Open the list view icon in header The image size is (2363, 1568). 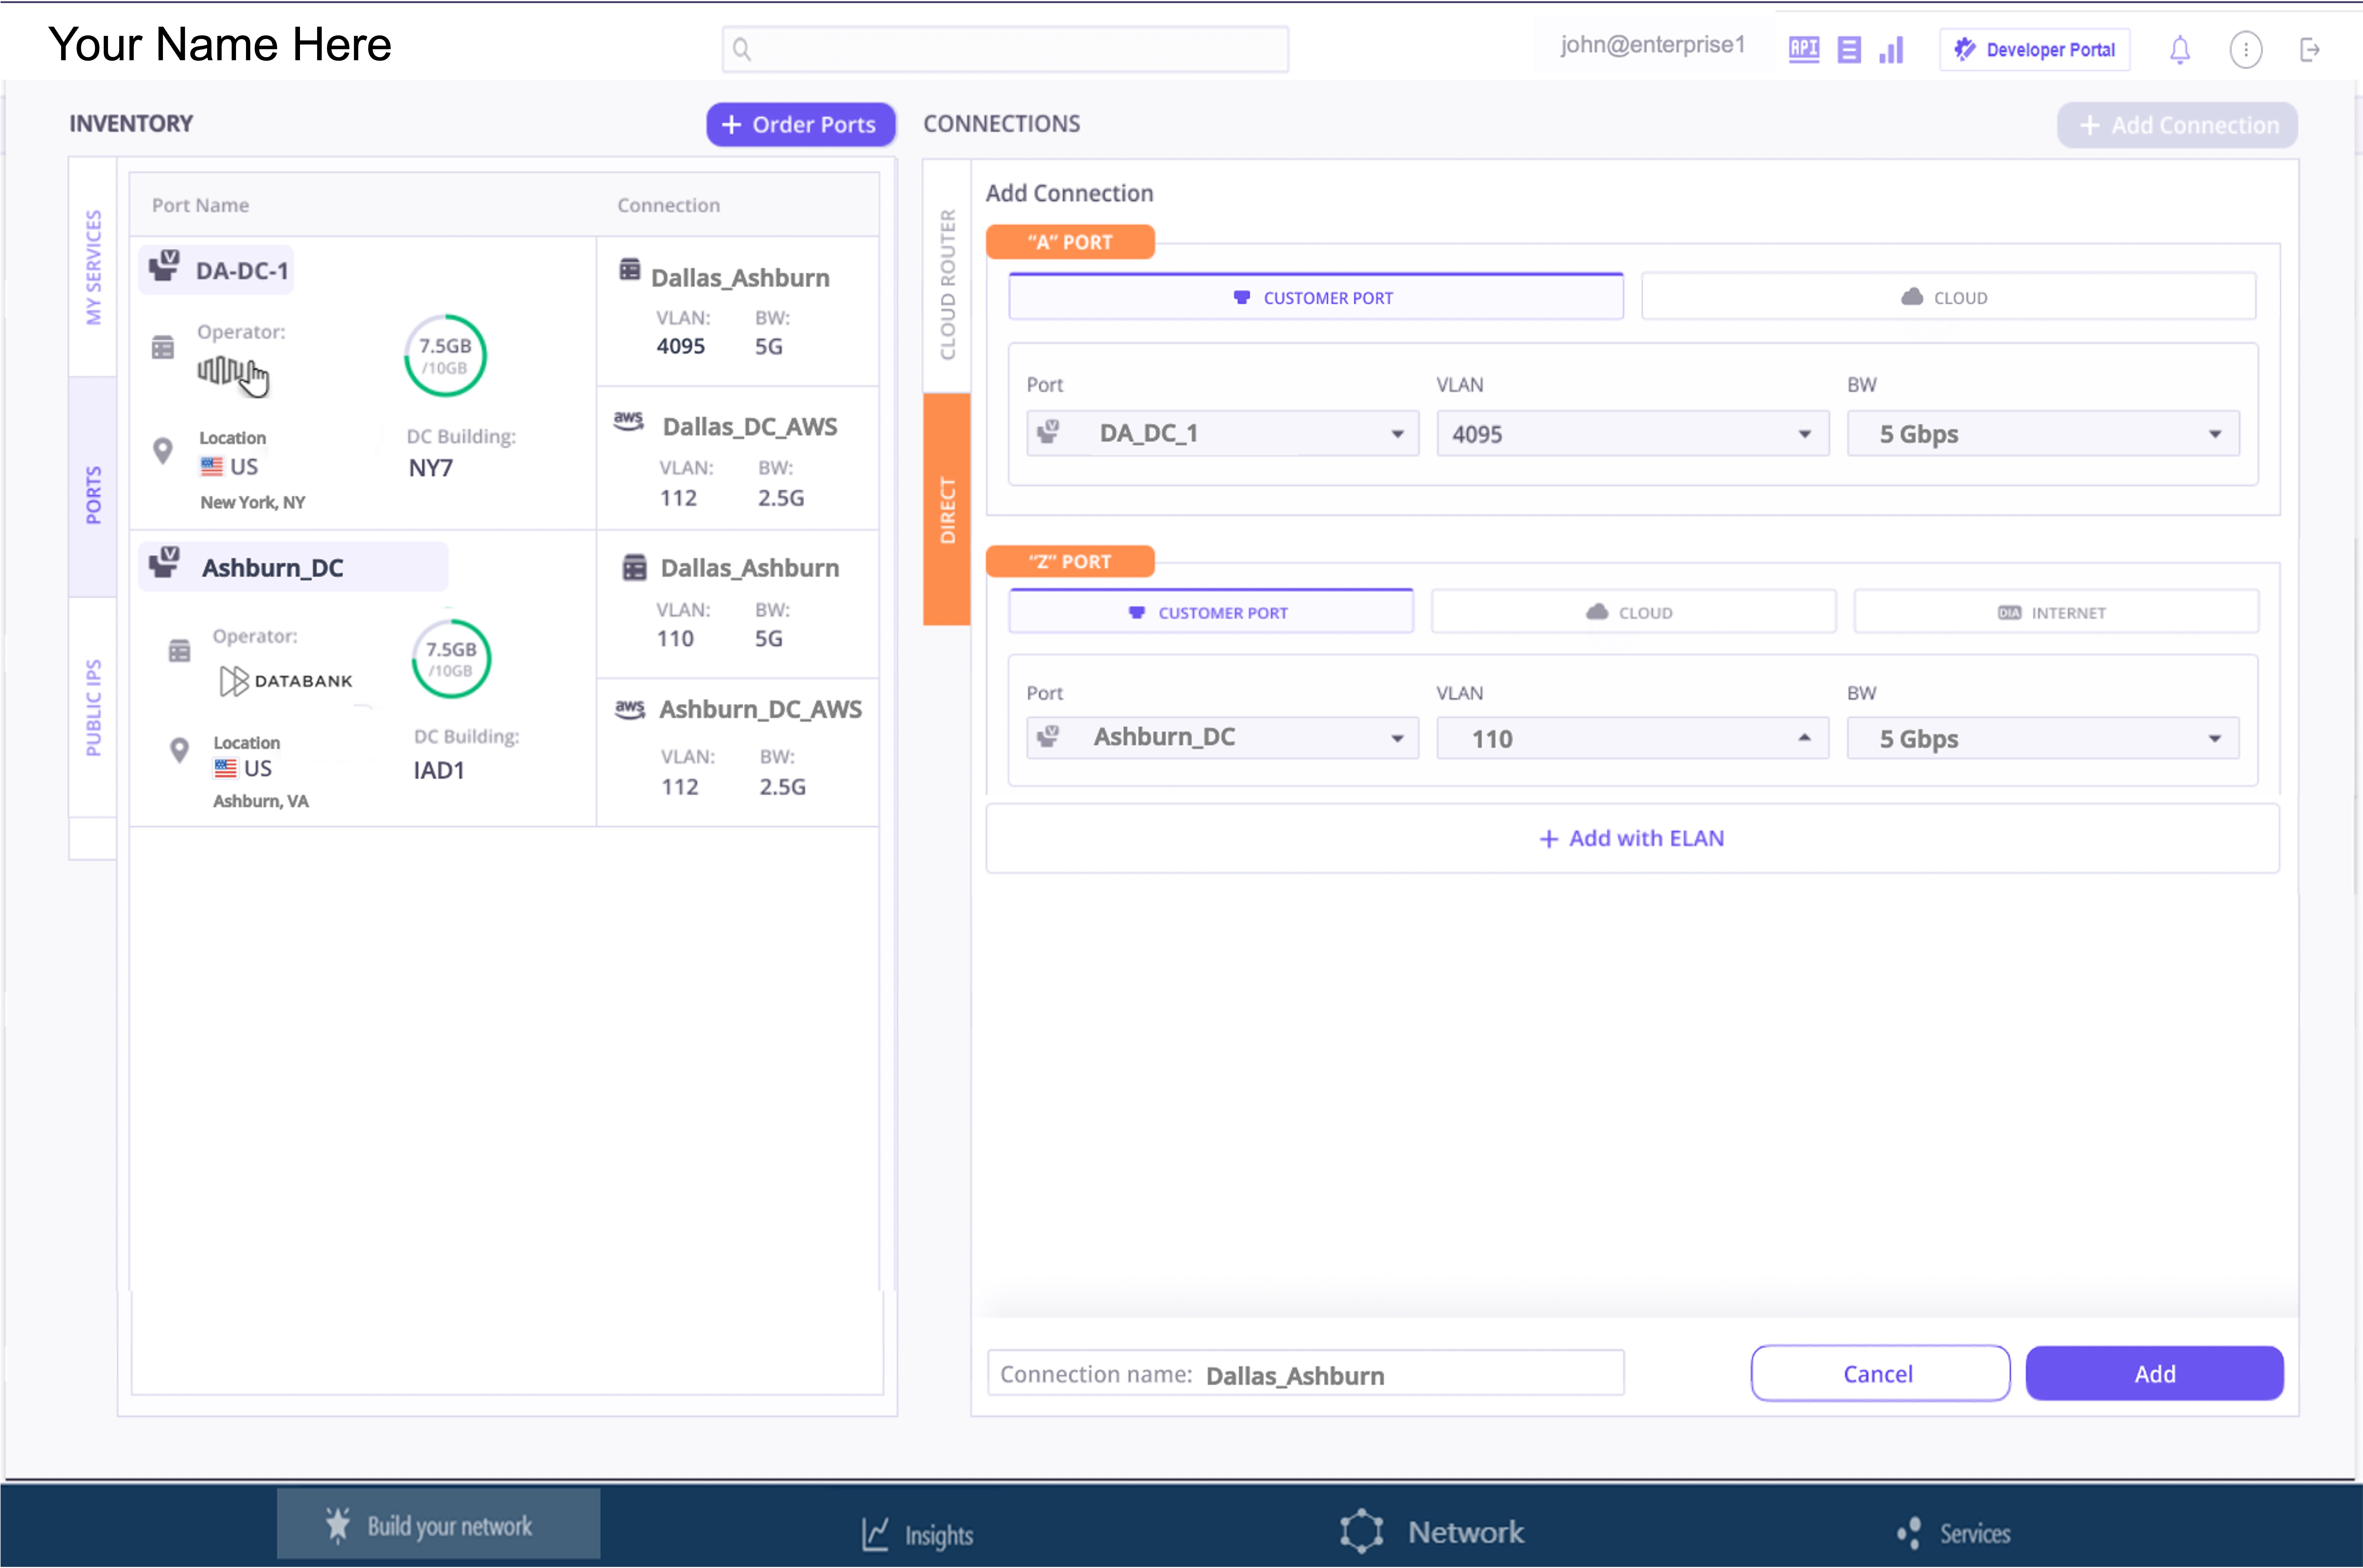pyautogui.click(x=1849, y=49)
